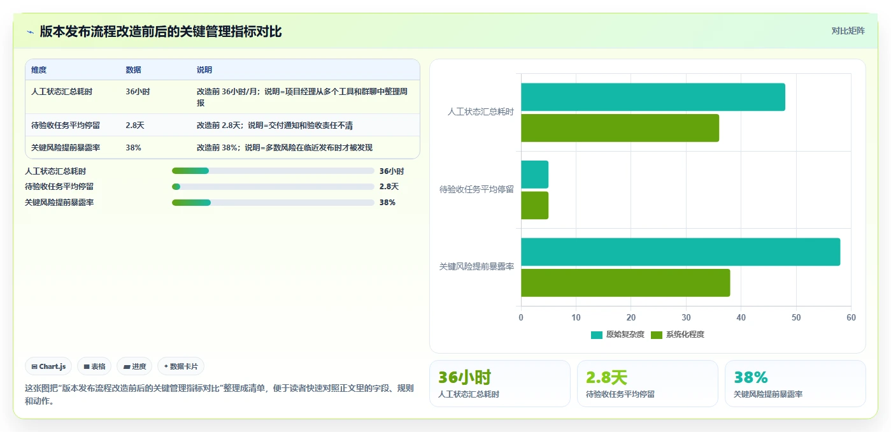Click teal bar for 待验收任务平均停留 in chart
The height and width of the screenshot is (432, 891).
[x=534, y=175]
